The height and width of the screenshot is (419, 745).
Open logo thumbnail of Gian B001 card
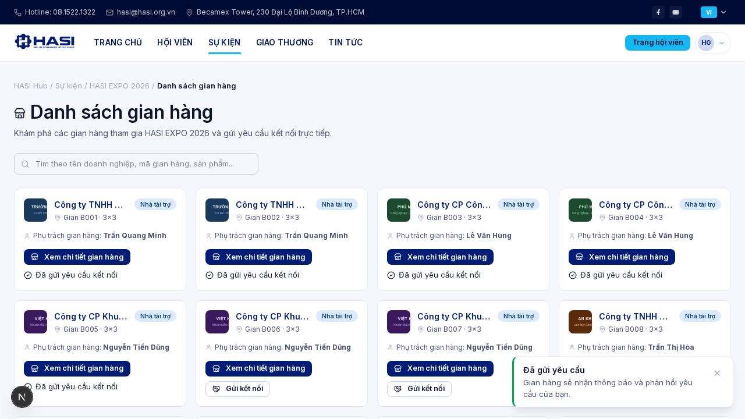click(36, 210)
